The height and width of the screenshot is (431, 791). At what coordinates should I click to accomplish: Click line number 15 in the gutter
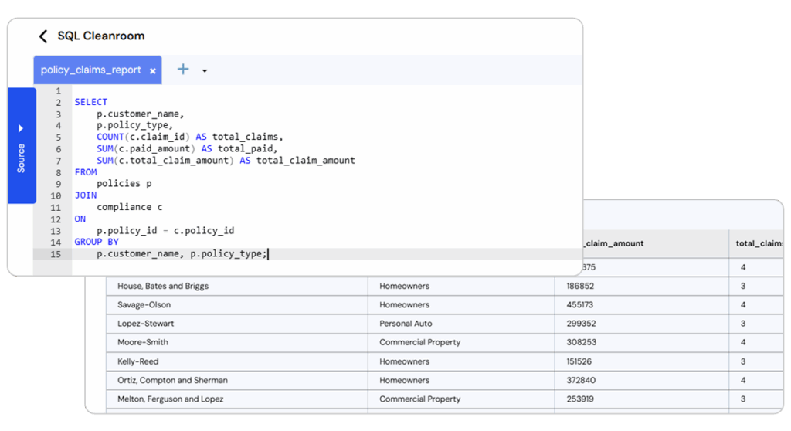pos(56,254)
